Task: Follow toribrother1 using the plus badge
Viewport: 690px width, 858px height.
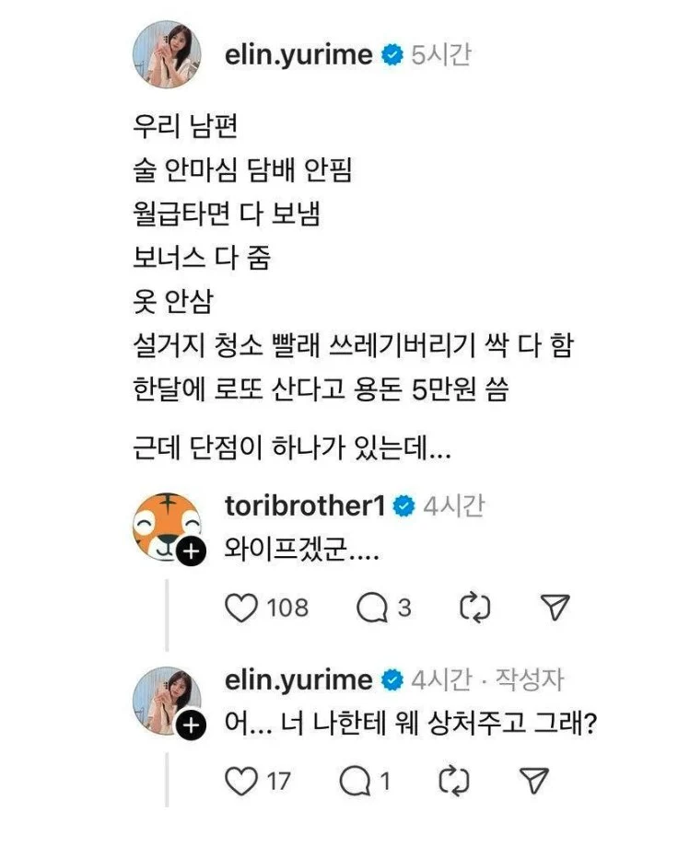Action: 189,552
